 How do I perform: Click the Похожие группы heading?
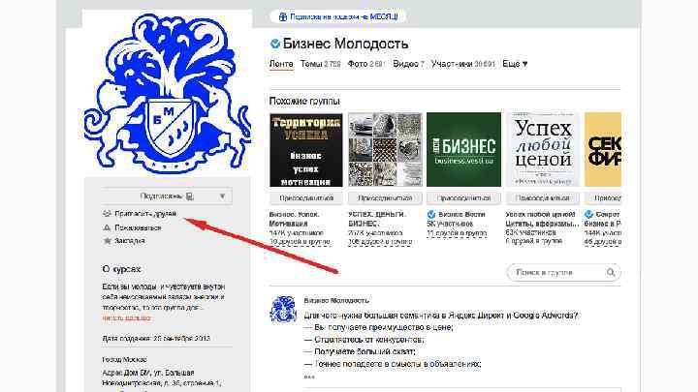(304, 102)
